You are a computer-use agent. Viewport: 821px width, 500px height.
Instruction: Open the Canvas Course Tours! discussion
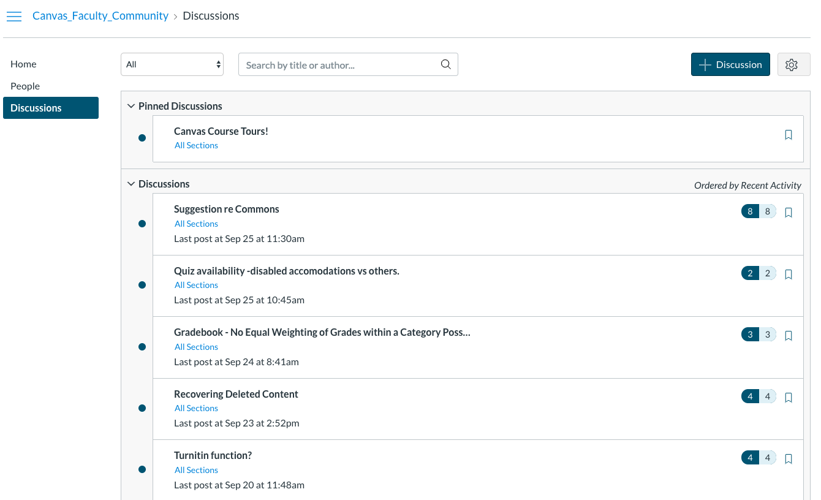tap(221, 131)
